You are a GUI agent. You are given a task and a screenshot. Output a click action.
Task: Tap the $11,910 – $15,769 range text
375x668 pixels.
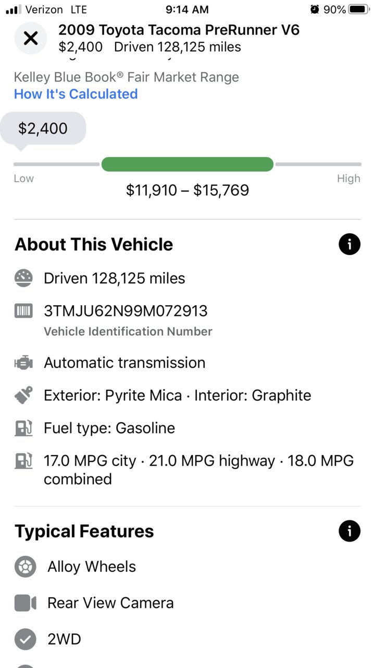[x=187, y=190]
